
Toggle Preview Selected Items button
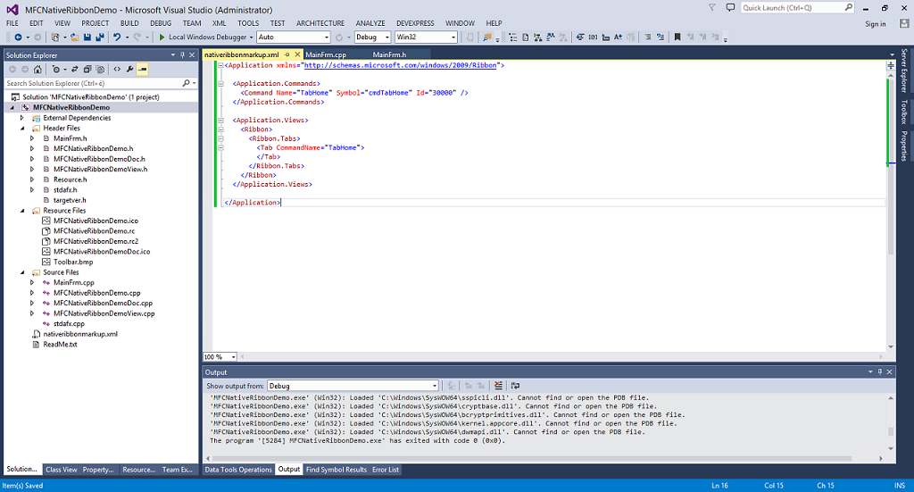click(x=142, y=70)
